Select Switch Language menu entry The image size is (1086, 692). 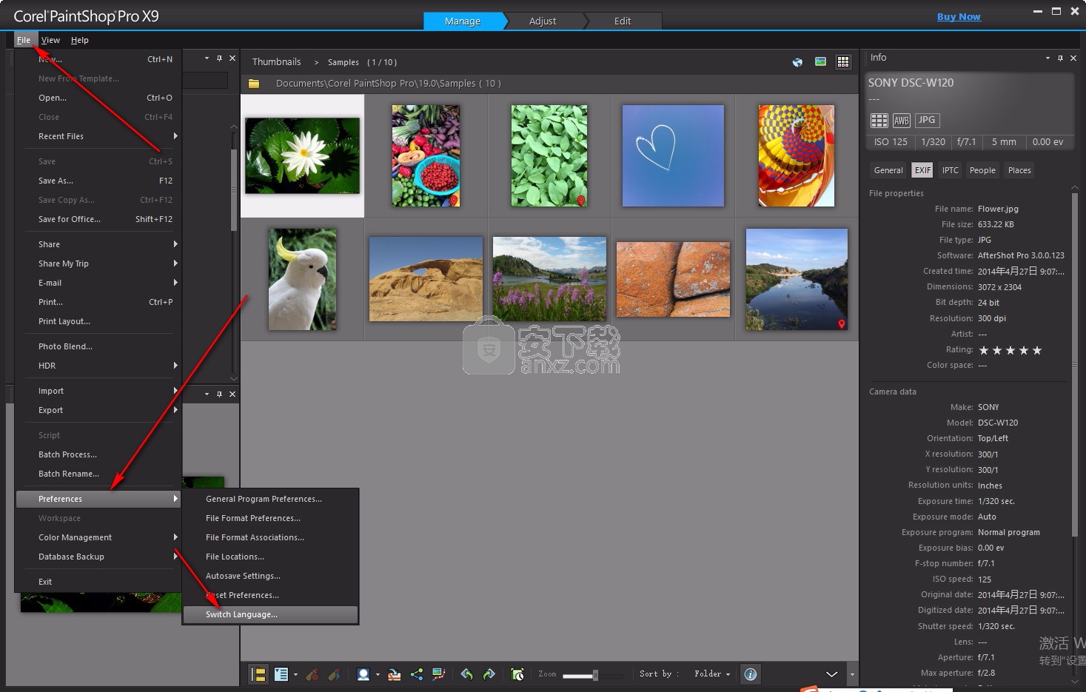point(270,614)
